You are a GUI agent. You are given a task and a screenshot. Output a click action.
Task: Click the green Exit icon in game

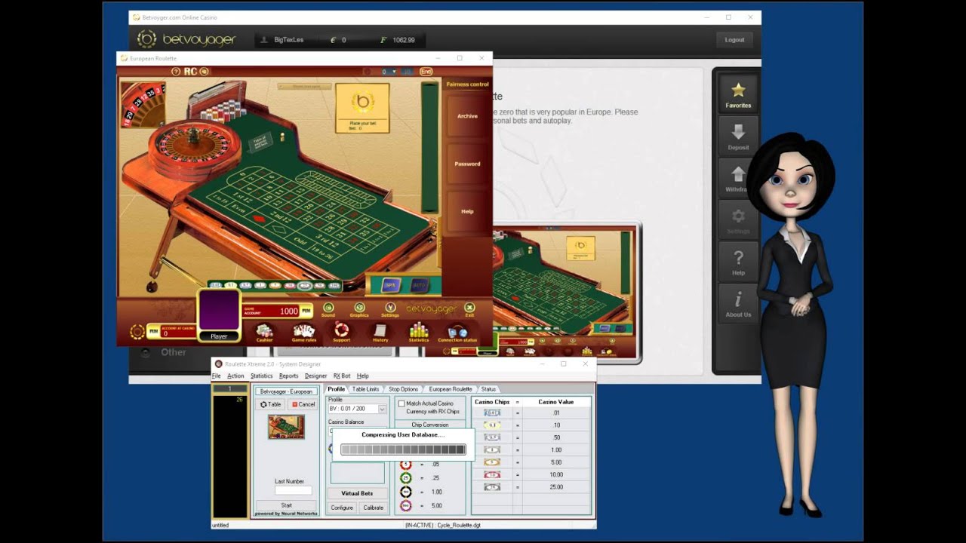469,309
